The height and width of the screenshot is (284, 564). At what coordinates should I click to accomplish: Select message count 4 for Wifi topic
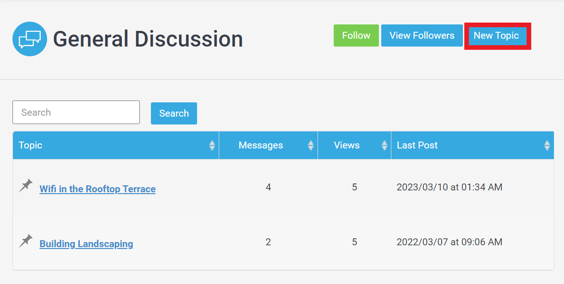[268, 187]
